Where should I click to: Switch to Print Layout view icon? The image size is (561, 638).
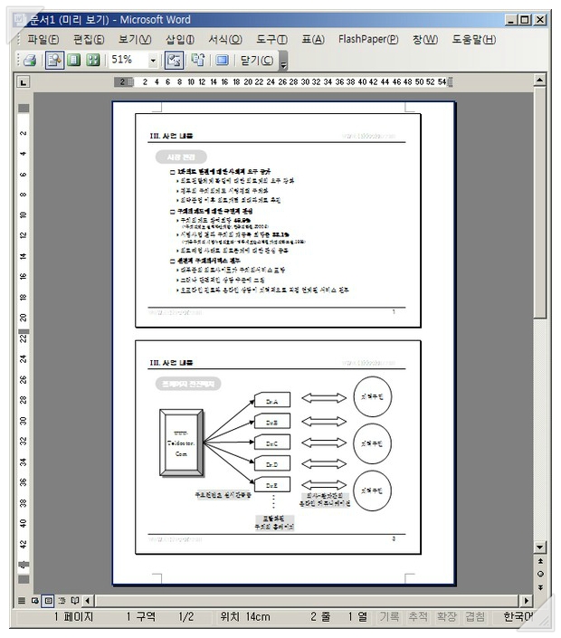49,600
